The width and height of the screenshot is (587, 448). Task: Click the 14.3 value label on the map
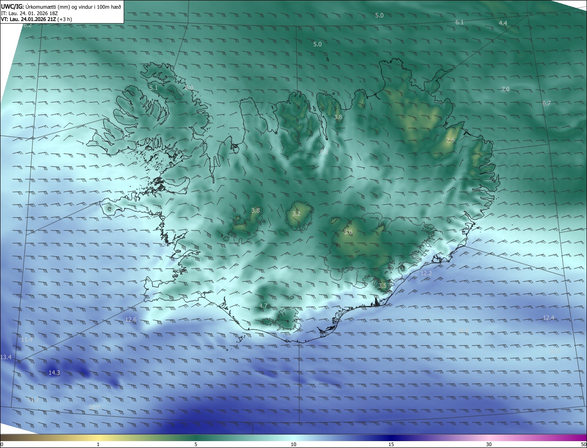point(54,373)
